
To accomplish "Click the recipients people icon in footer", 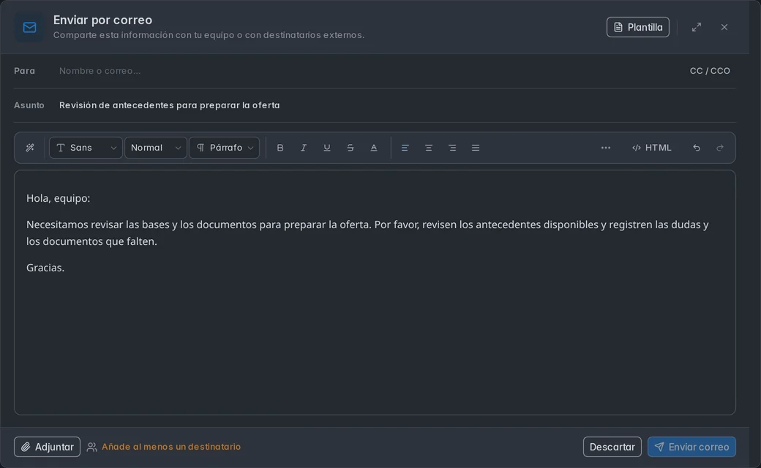I will click(91, 447).
